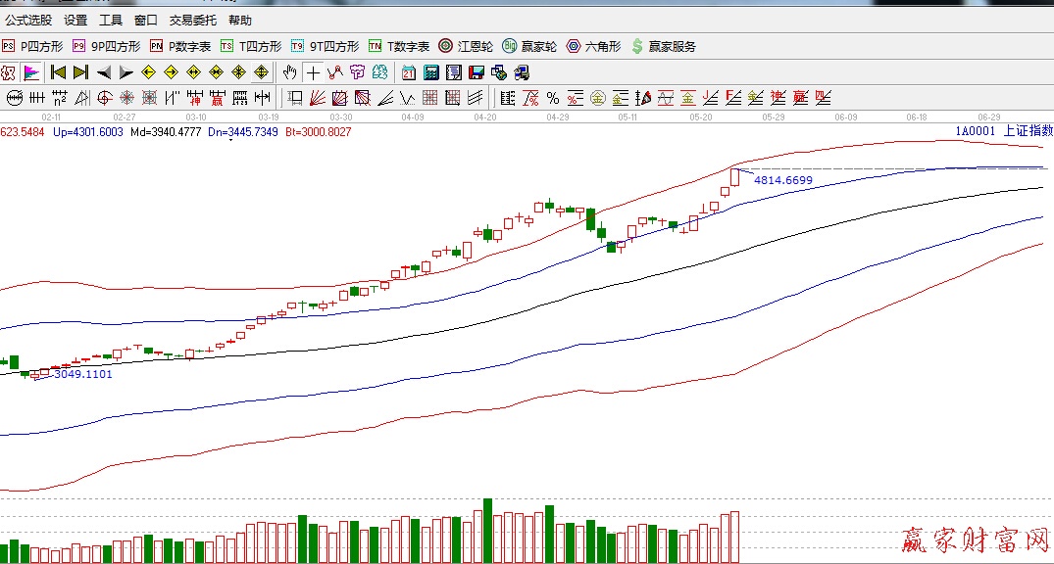Image resolution: width=1054 pixels, height=564 pixels.
Task: Toggle the T数字表 view
Action: pos(399,46)
